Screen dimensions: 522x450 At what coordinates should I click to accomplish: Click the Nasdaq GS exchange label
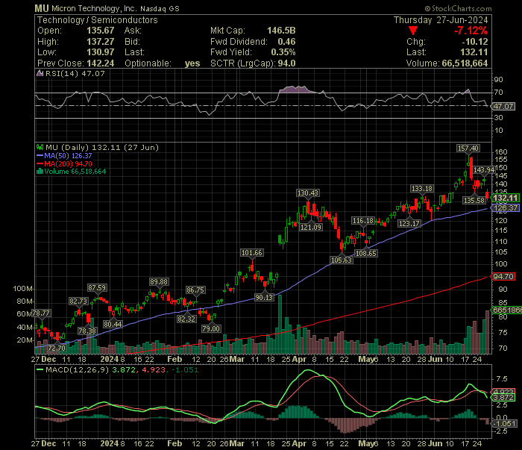pos(160,9)
